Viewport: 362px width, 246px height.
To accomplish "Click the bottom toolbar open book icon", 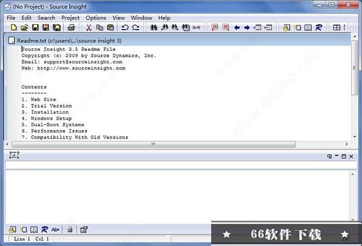I will (34, 229).
